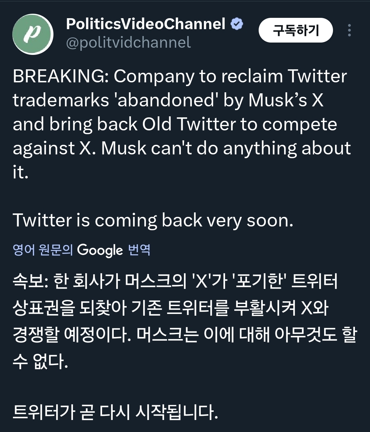Click the 번역 translation link text
The width and height of the screenshot is (370, 432).
(x=139, y=249)
